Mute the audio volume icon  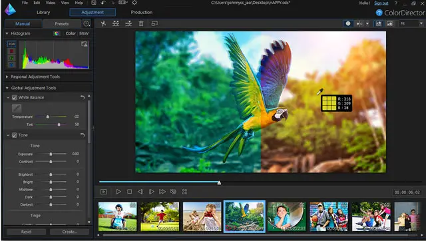pyautogui.click(x=173, y=192)
